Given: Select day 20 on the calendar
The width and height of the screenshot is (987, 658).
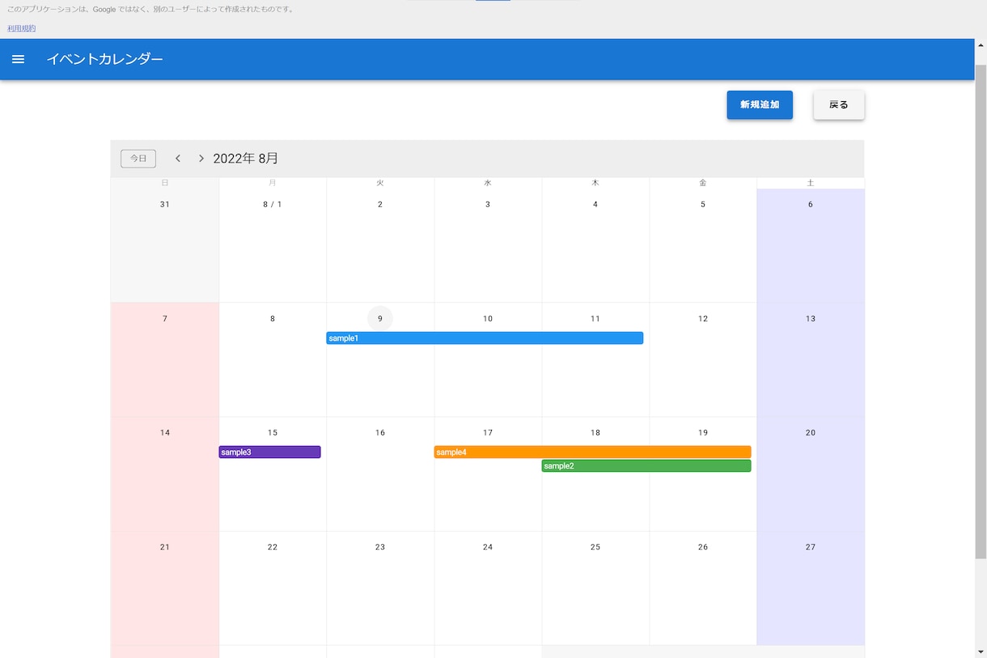Looking at the screenshot, I should 811,433.
